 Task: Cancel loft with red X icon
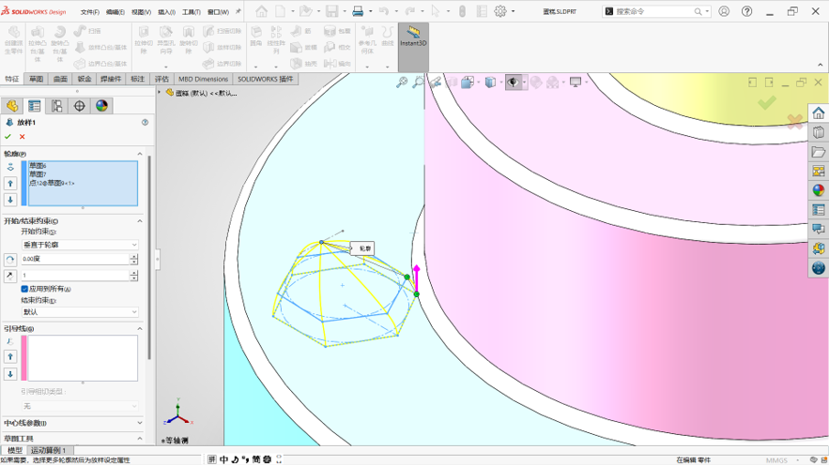tap(22, 137)
